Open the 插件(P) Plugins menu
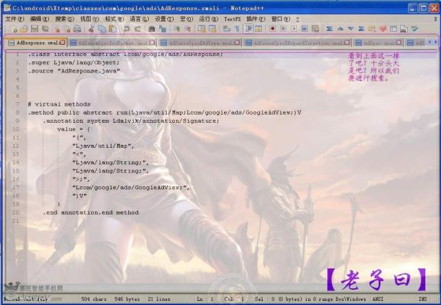The height and width of the screenshot is (305, 441). [256, 19]
